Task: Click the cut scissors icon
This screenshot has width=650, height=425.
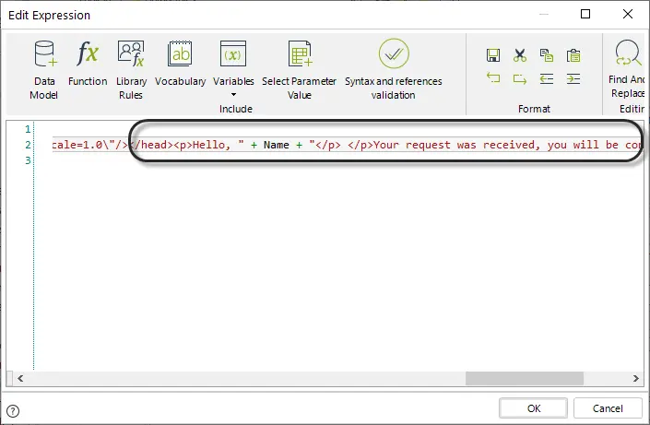Action: click(x=519, y=55)
